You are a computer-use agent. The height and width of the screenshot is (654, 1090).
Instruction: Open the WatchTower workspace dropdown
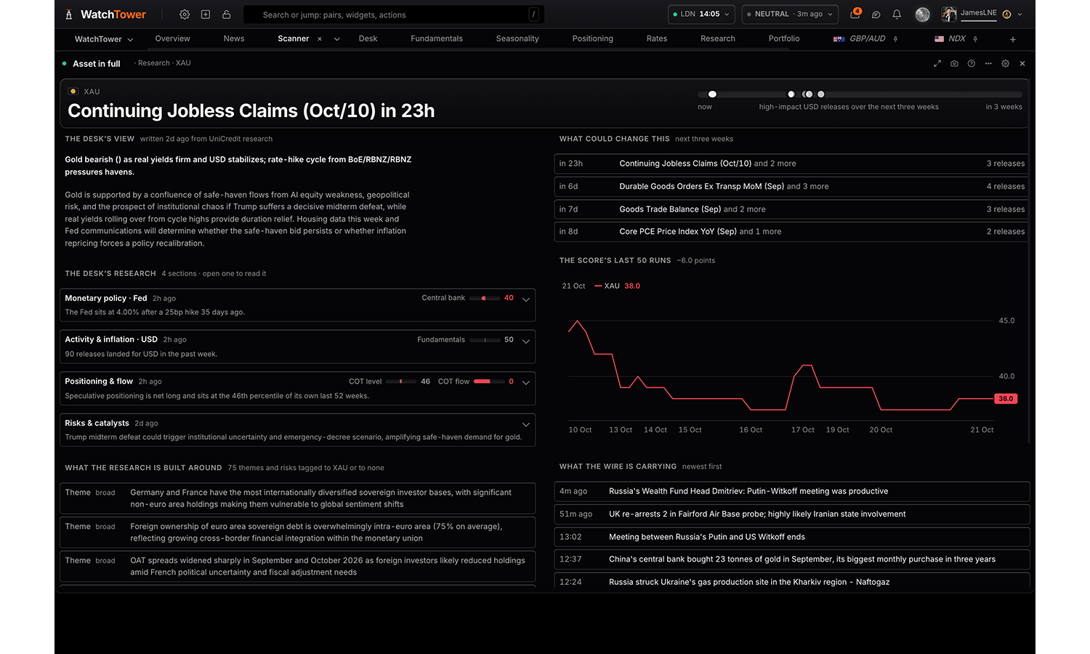click(104, 39)
